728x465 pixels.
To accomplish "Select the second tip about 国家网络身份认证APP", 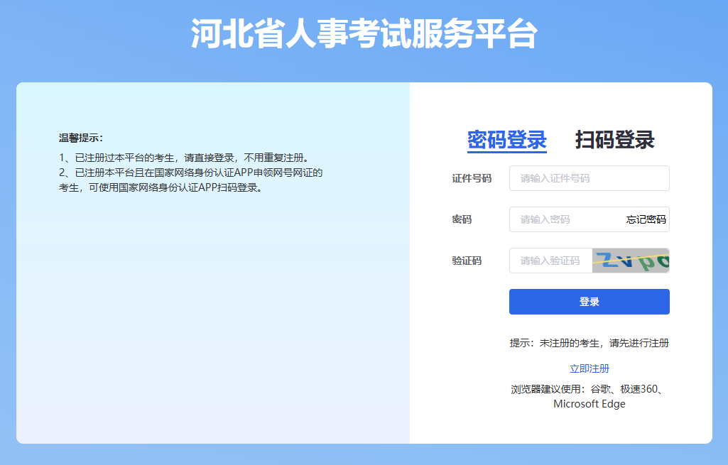I will (190, 180).
